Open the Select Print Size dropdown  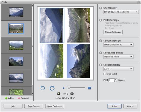(x=118, y=69)
